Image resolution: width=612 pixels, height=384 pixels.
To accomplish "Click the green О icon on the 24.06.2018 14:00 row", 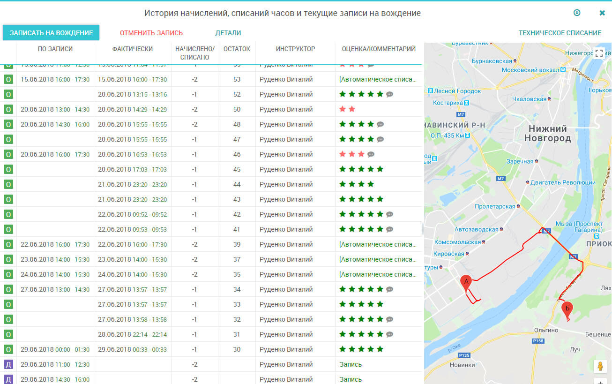I will tap(8, 274).
